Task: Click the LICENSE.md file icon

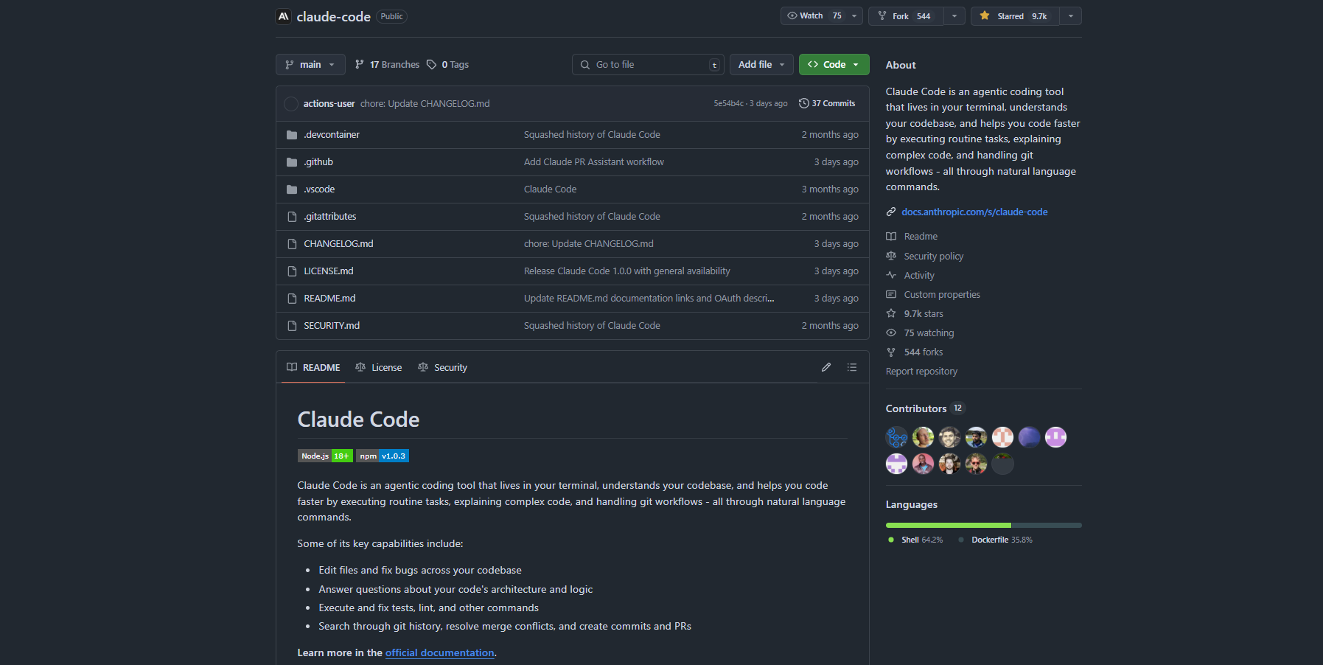Action: pos(292,271)
